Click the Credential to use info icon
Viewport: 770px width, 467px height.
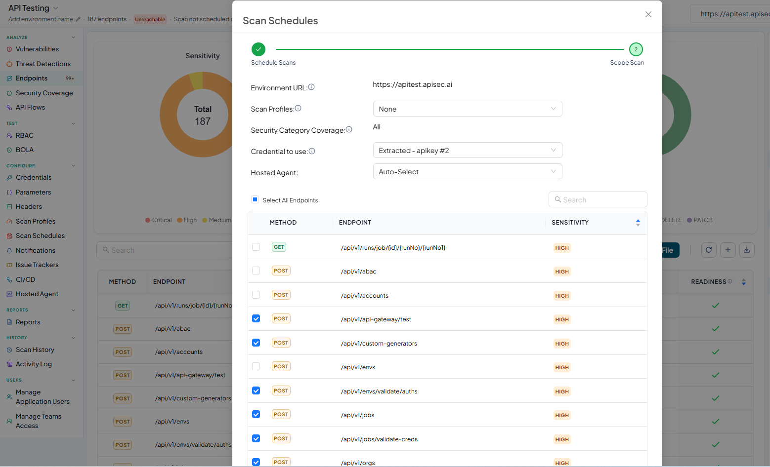point(312,151)
